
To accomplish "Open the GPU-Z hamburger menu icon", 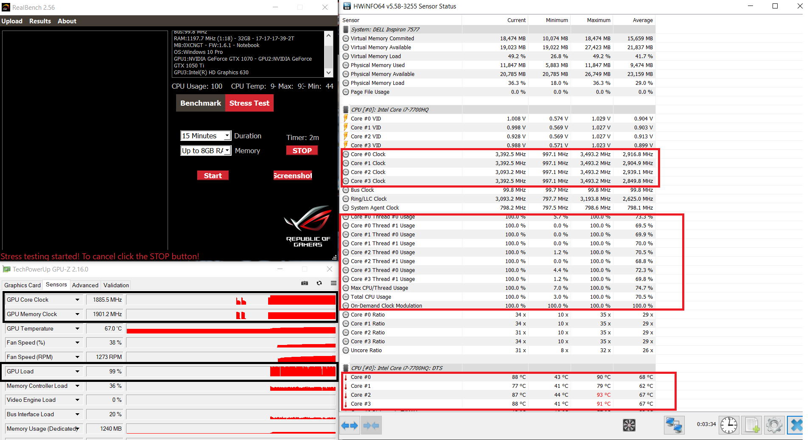I will click(x=333, y=283).
